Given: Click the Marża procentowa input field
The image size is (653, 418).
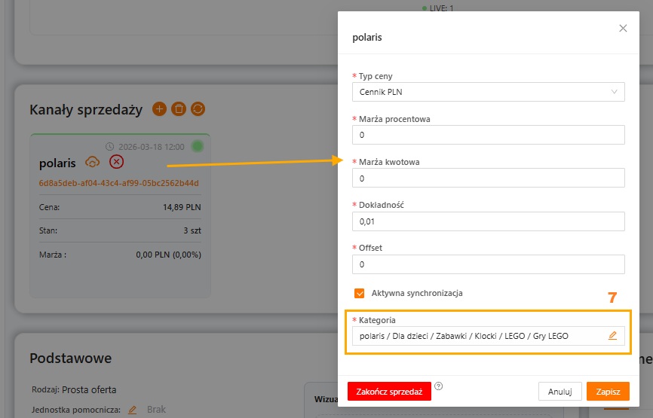Looking at the screenshot, I should 488,135.
